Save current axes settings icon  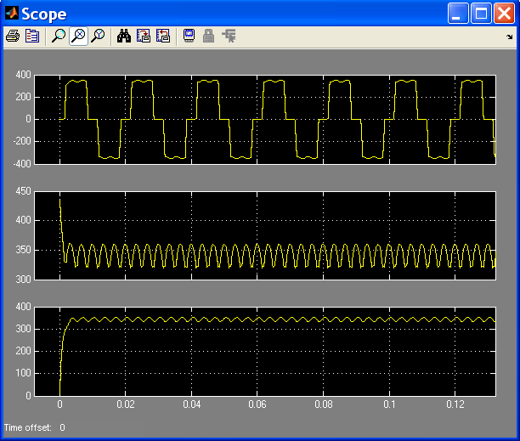[x=144, y=36]
